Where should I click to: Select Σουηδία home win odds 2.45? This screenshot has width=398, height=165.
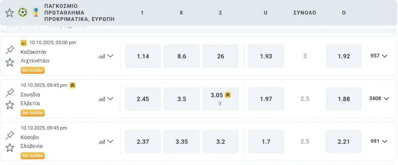click(143, 99)
